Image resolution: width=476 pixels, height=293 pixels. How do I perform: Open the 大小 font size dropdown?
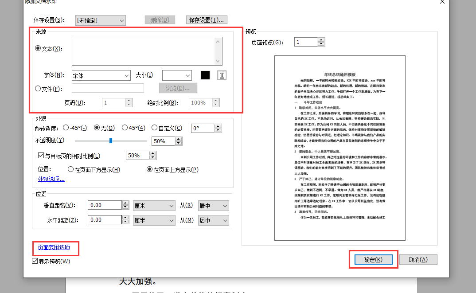[177, 75]
